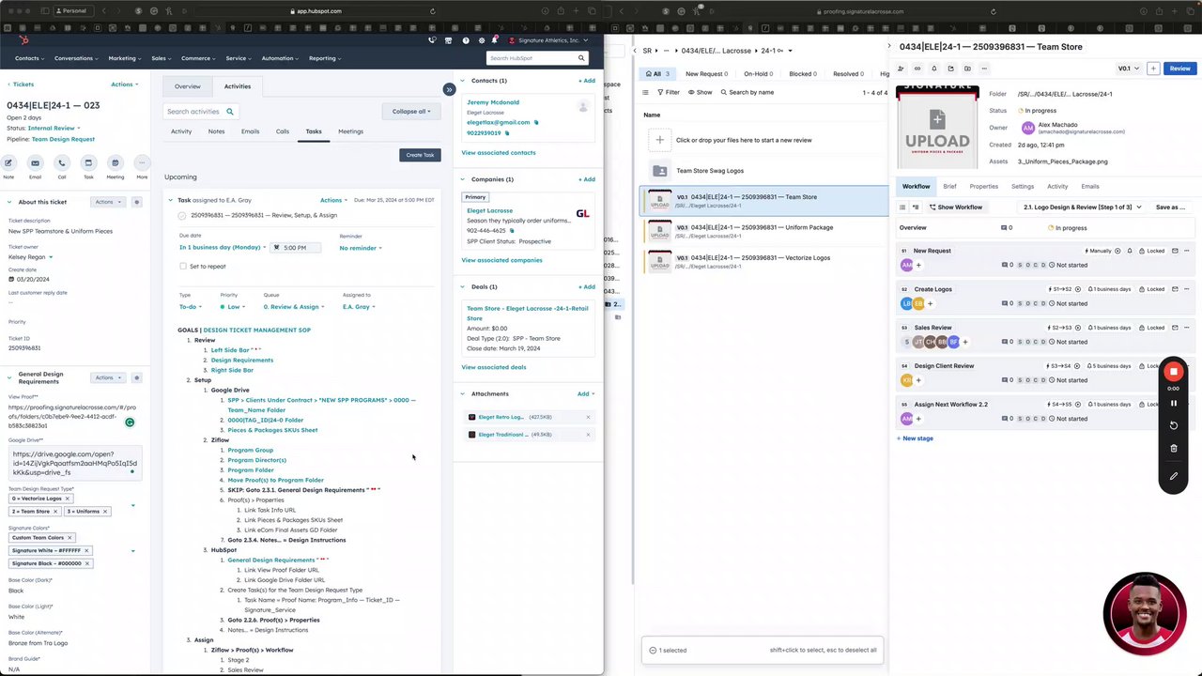Open HubSpot notifications bell icon
Viewport: 1202px width, 676px height.
pos(495,40)
